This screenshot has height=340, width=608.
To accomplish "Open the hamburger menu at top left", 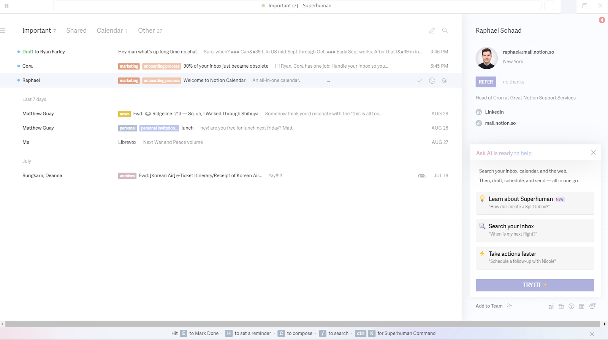I will pos(3,30).
